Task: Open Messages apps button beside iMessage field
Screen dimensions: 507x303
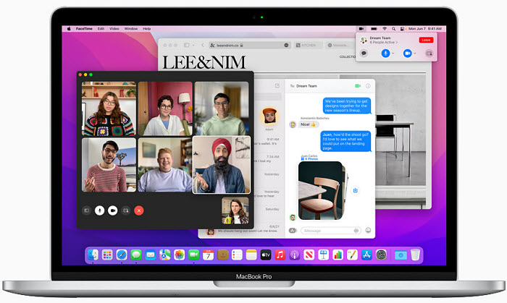Action: (x=293, y=231)
